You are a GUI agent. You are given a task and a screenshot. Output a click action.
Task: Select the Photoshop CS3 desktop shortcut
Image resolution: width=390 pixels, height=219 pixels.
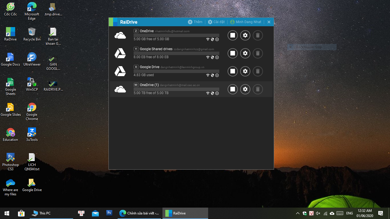coord(11,162)
